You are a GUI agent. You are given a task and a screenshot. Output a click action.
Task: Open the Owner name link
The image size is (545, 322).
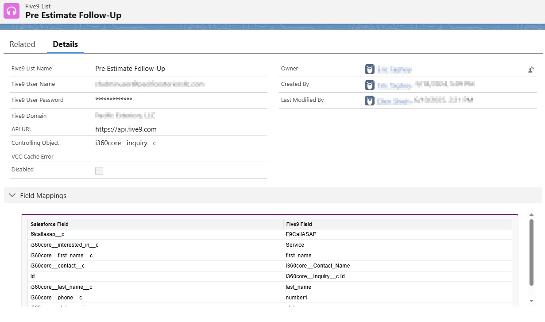click(x=394, y=70)
